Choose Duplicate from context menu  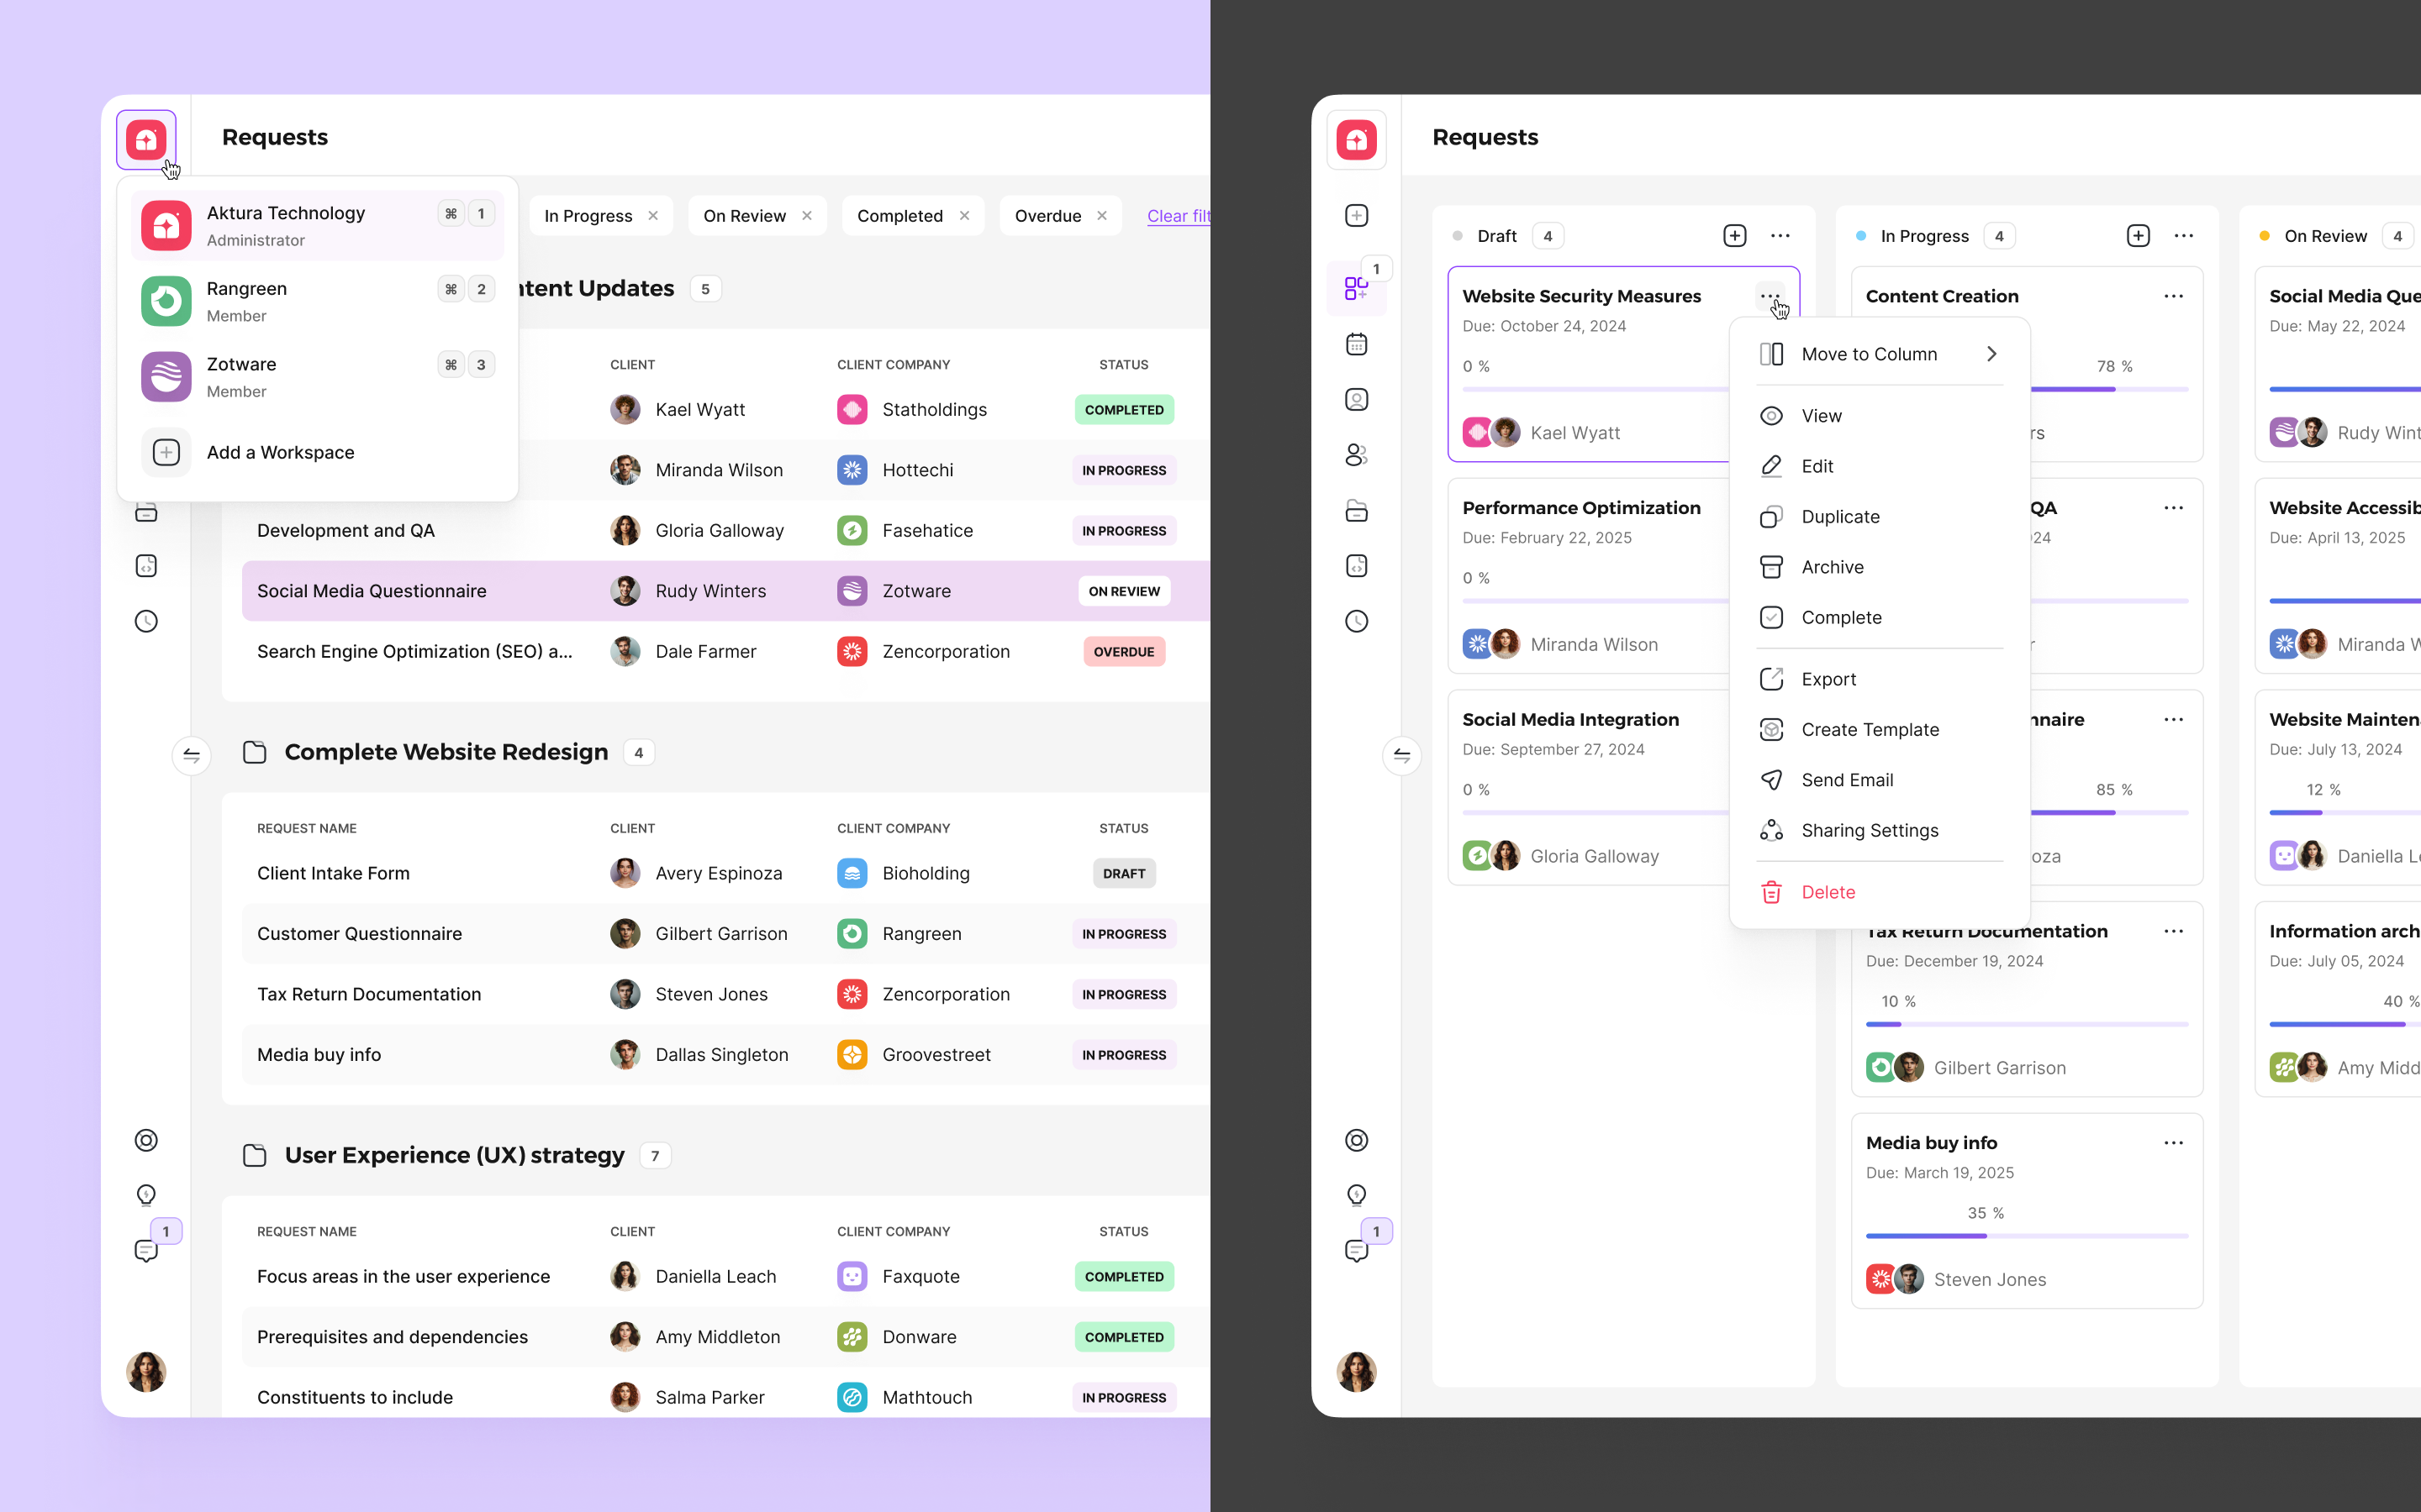[x=1880, y=517]
